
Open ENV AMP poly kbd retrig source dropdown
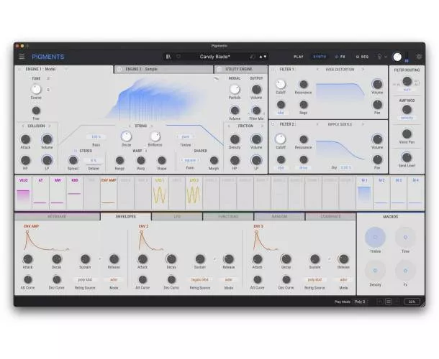pyautogui.click(x=84, y=279)
